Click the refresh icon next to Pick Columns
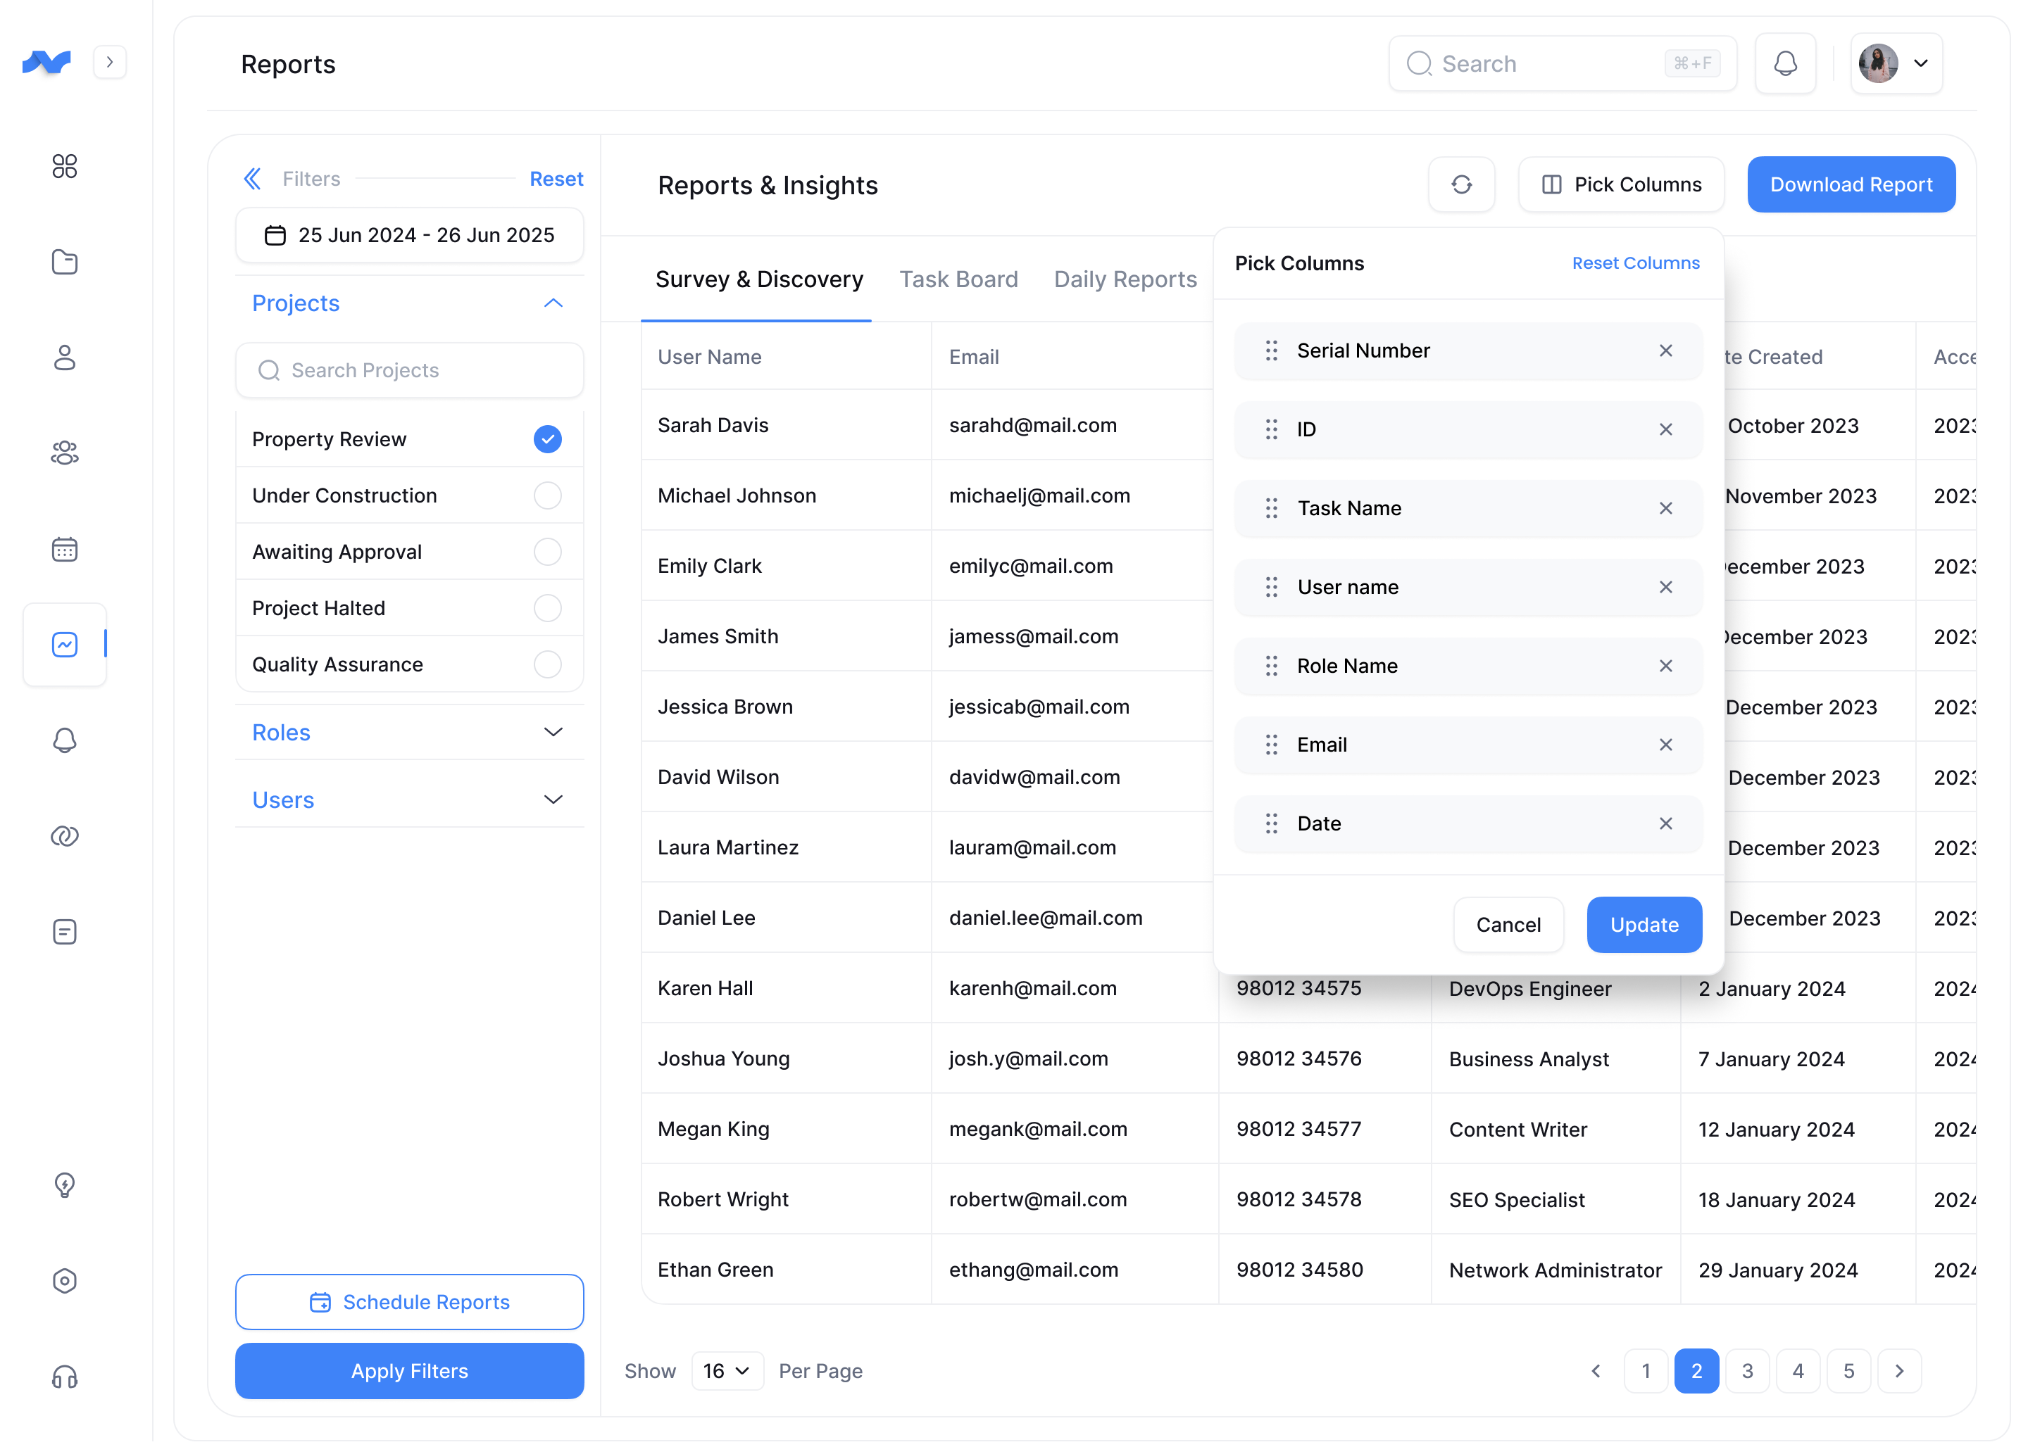Image resolution: width=2028 pixels, height=1447 pixels. click(1460, 184)
